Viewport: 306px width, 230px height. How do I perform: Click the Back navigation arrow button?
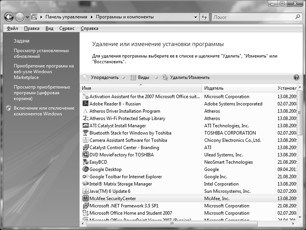coord(9,17)
